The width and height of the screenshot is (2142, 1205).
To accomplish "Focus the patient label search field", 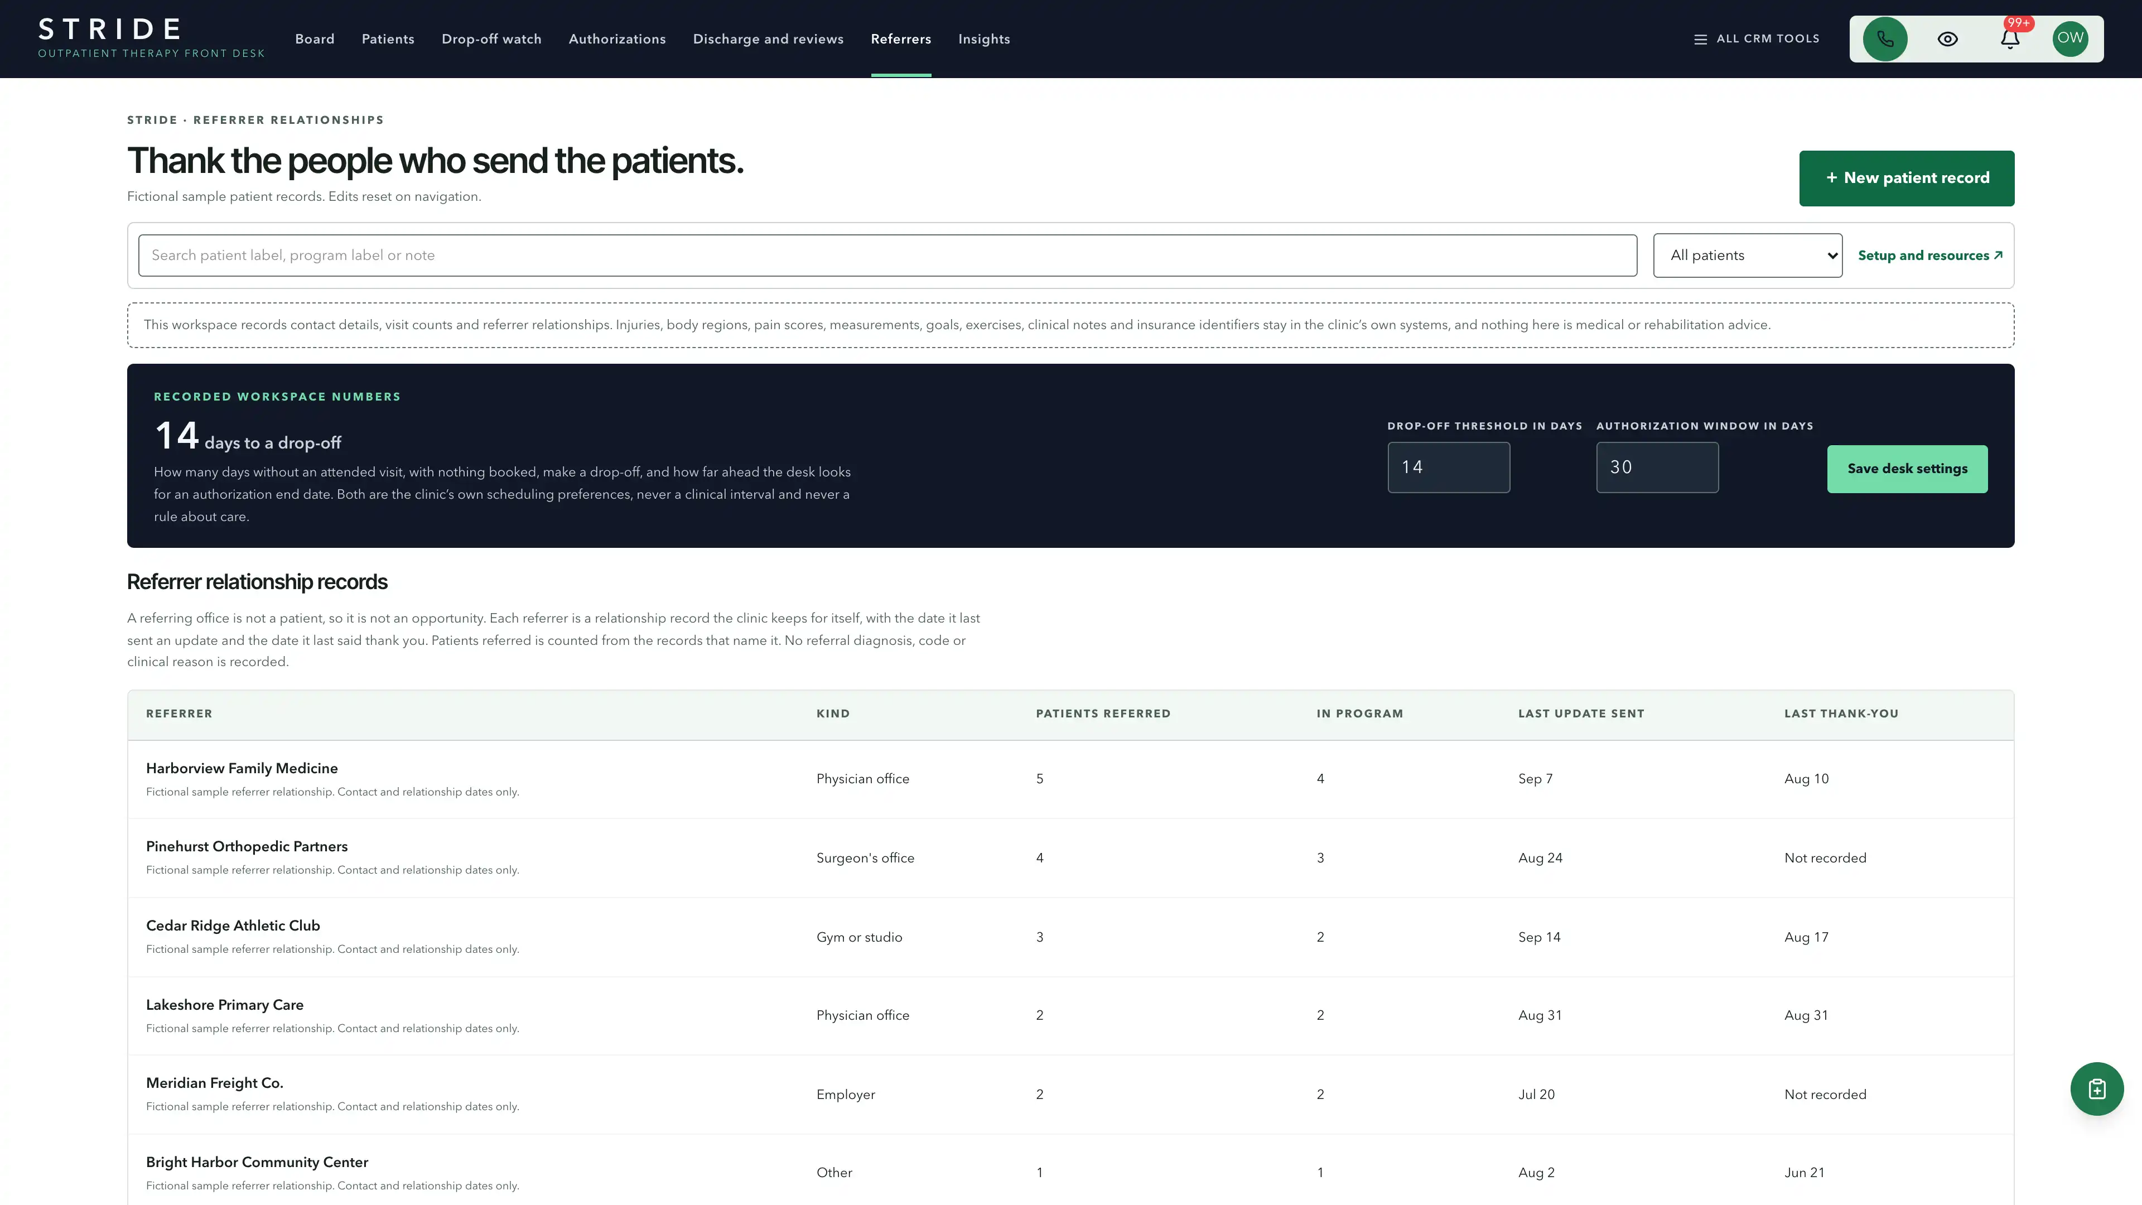I will click(x=887, y=256).
